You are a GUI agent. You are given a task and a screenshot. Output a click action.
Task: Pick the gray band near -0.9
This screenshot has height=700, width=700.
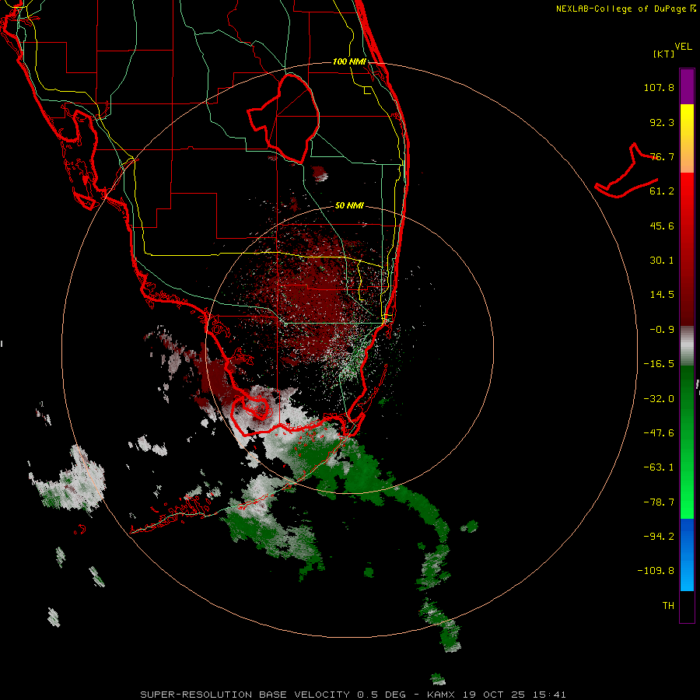(x=687, y=346)
